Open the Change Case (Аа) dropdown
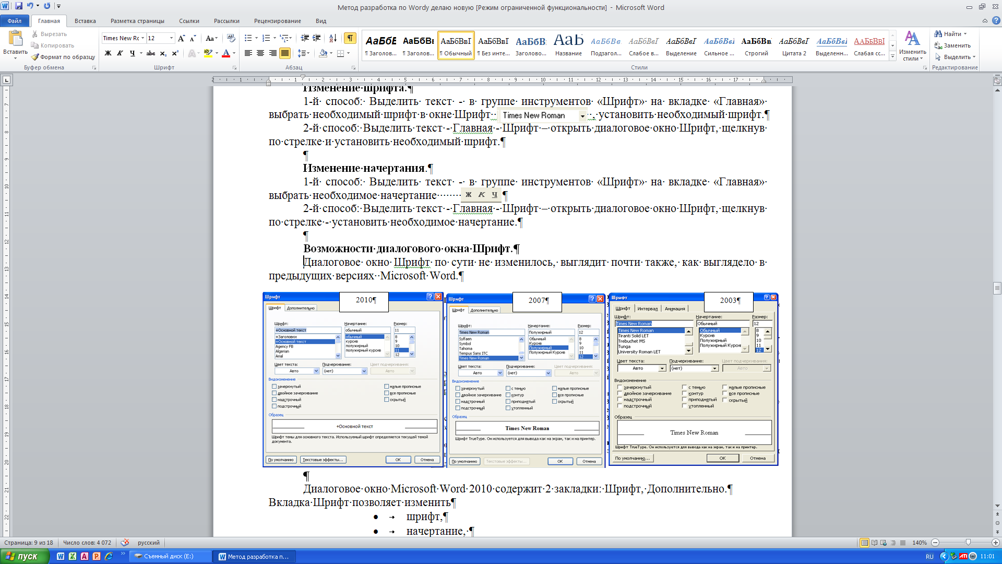The width and height of the screenshot is (1002, 564). coord(211,38)
